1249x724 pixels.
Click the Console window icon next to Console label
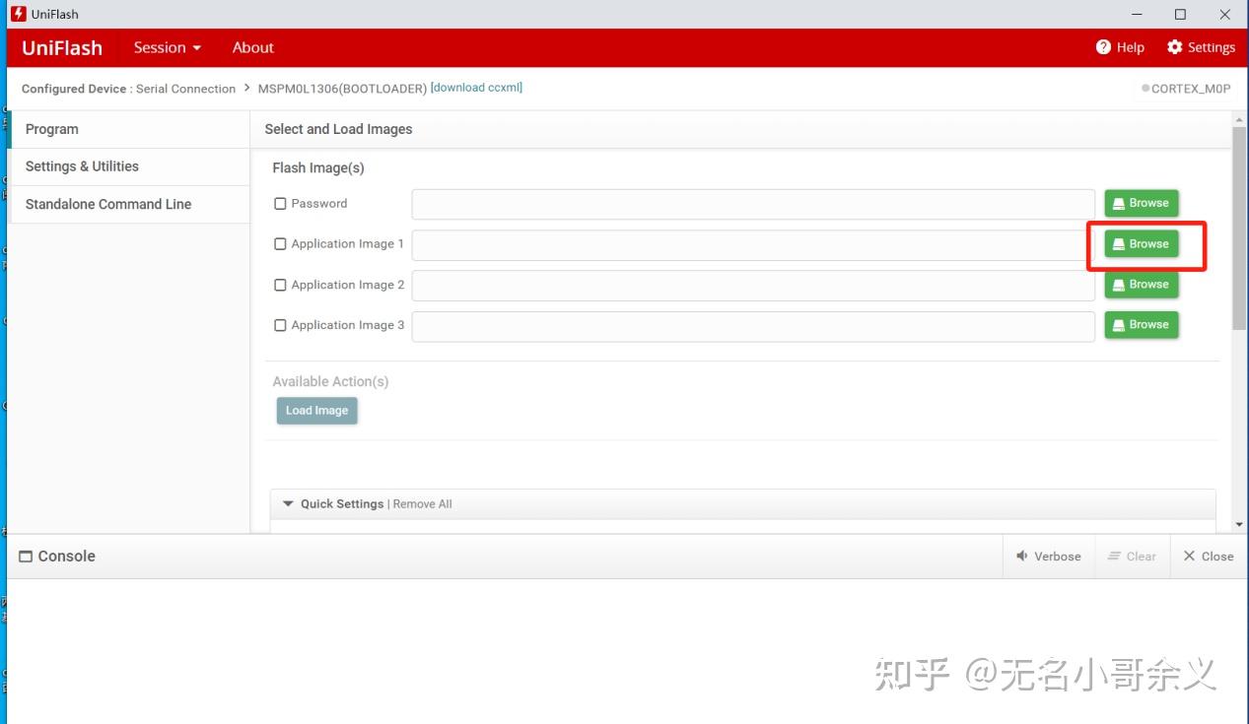coord(26,556)
